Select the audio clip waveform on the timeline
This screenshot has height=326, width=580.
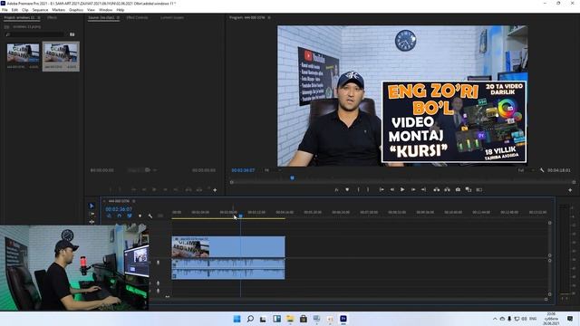tap(228, 269)
